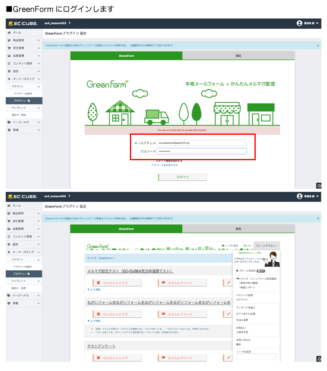This screenshot has width=327, height=371.
Task: Click the 会員管理 users icon in the upper screenshot
Action: (x=9, y=55)
